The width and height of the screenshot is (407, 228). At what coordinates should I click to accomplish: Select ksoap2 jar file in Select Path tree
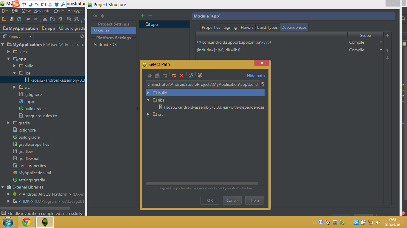214,107
